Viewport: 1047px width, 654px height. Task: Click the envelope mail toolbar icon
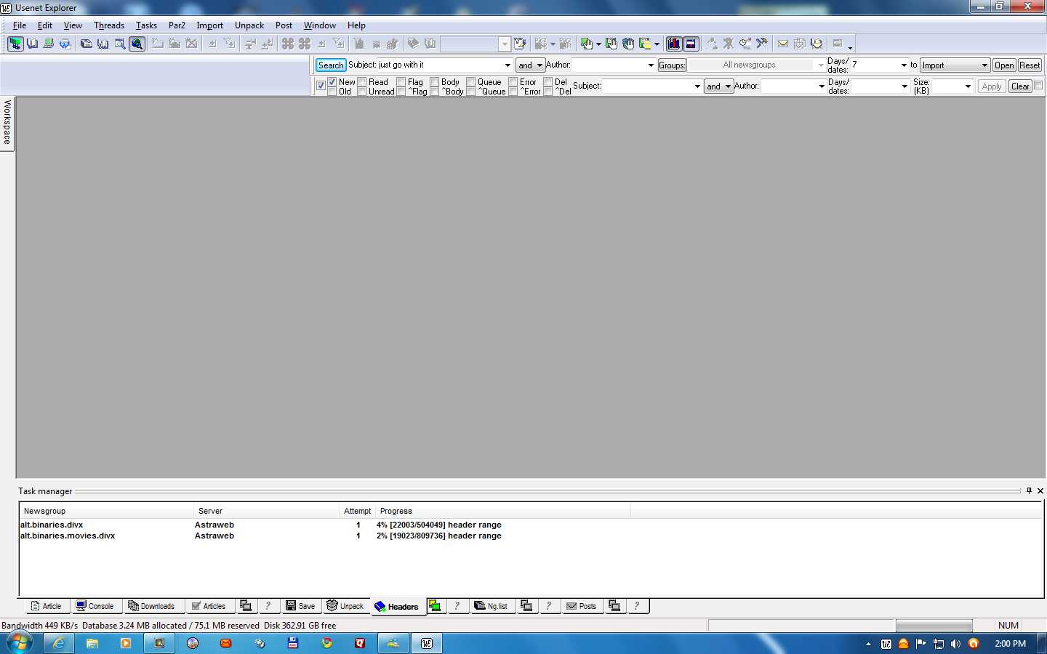(783, 44)
